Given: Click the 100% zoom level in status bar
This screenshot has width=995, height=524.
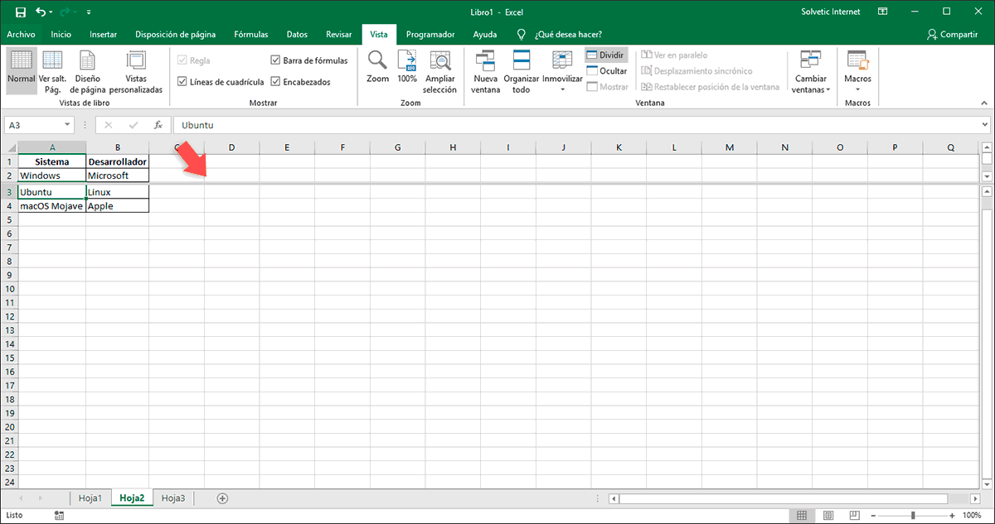Looking at the screenshot, I should (972, 515).
